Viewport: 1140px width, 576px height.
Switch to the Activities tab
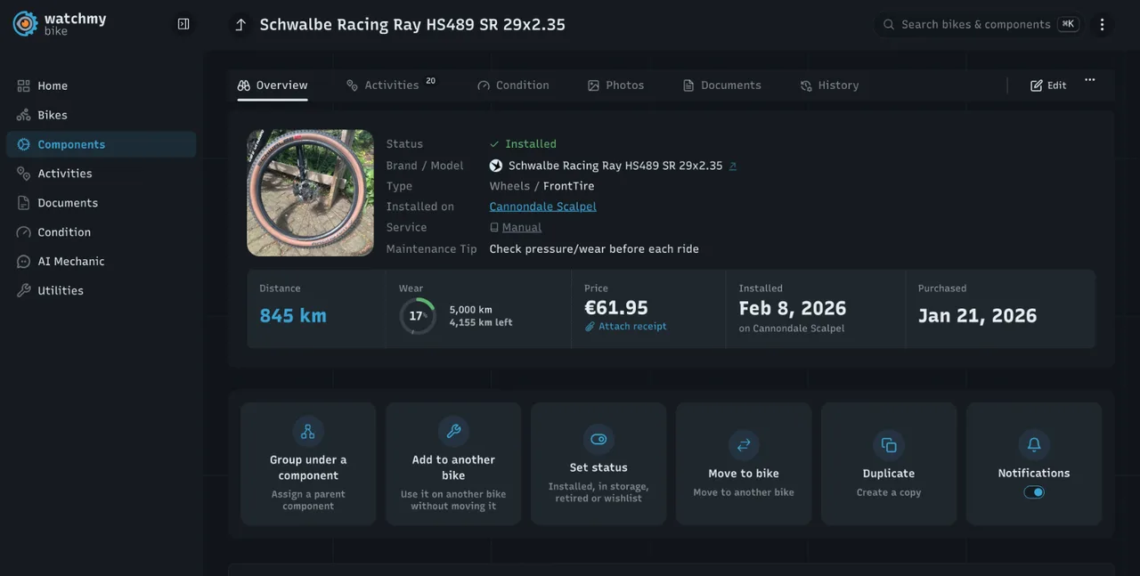pyautogui.click(x=391, y=85)
